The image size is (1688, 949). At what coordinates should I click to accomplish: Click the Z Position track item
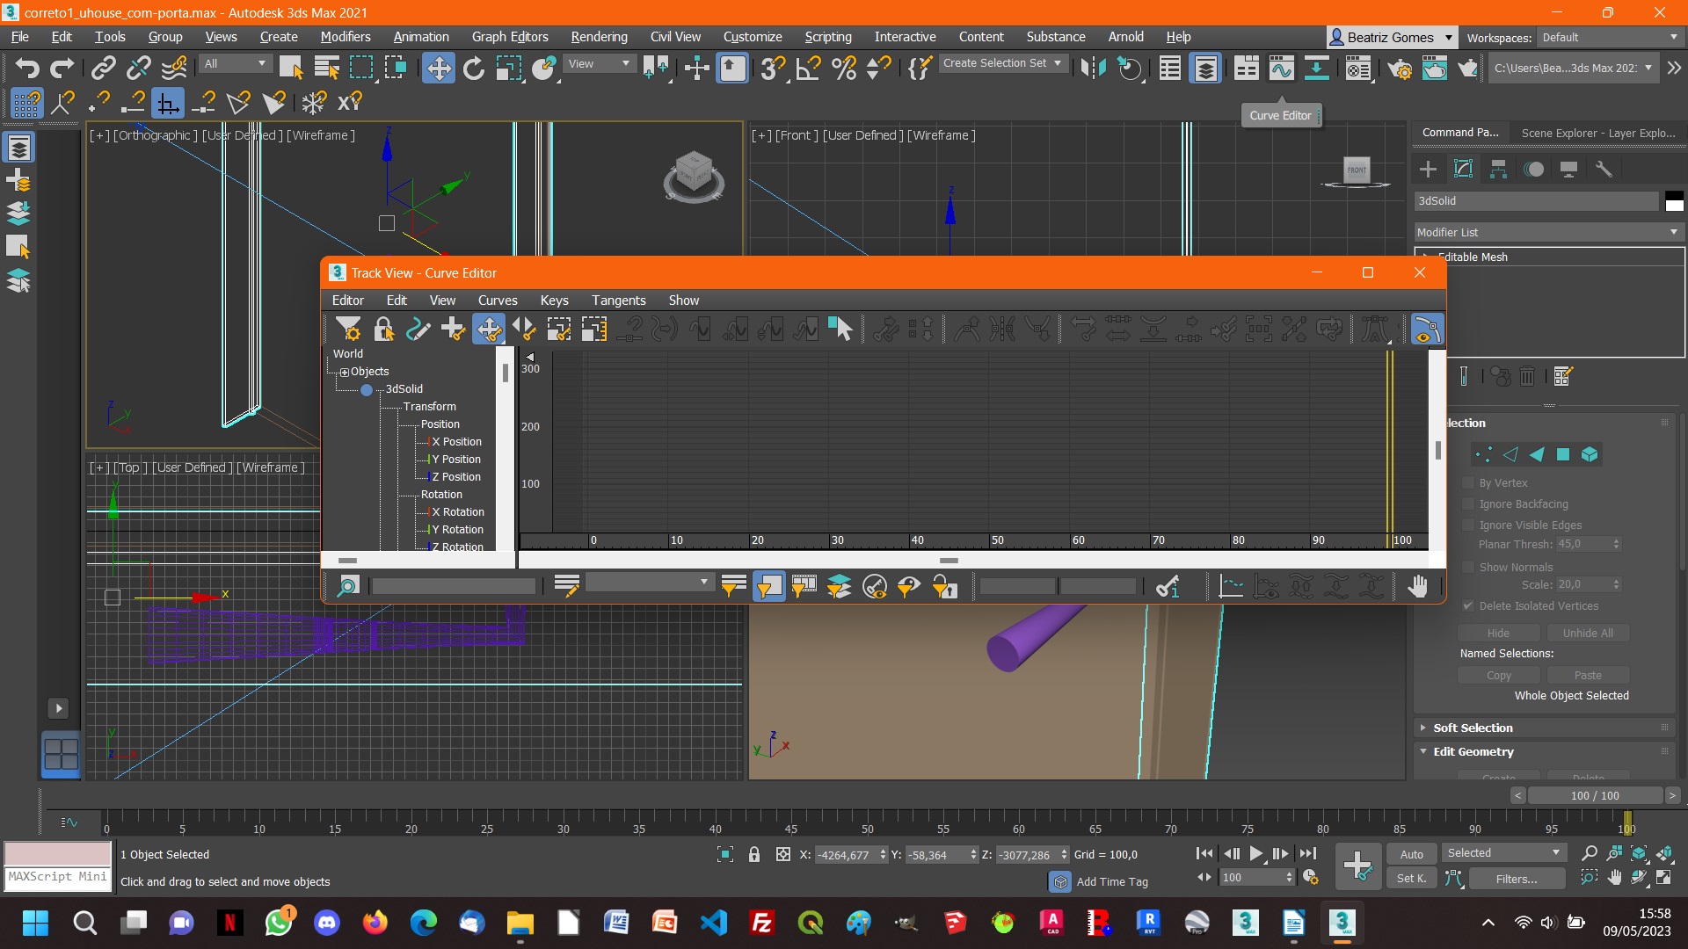[457, 476]
